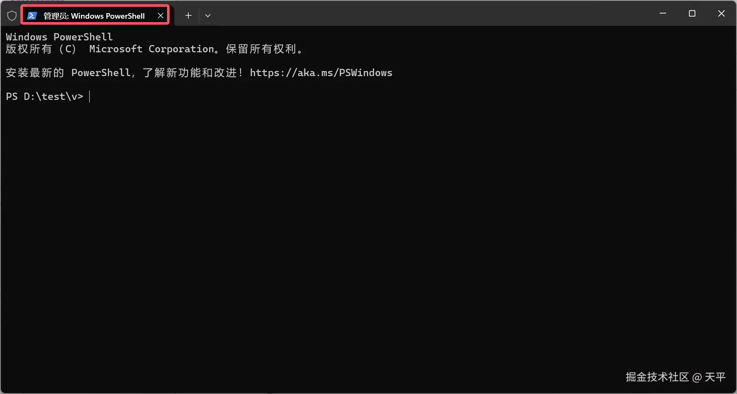Click the 版权所有 (C) text
This screenshot has height=394, width=737.
click(41, 49)
